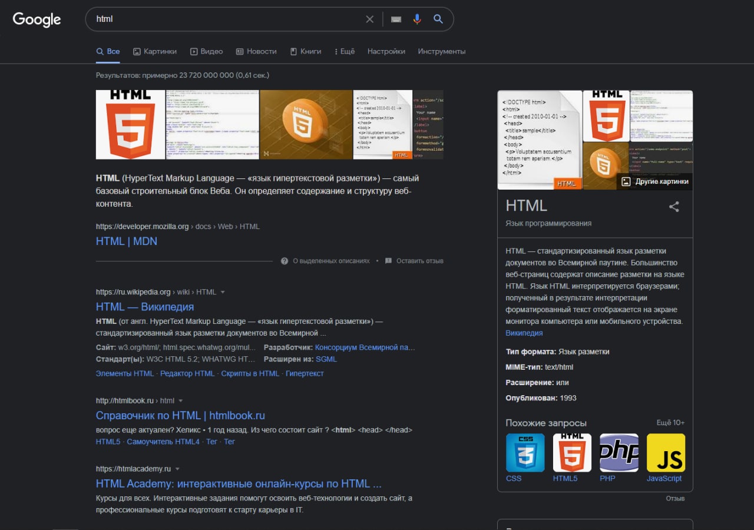Click Тип формата label in panel

pos(531,352)
